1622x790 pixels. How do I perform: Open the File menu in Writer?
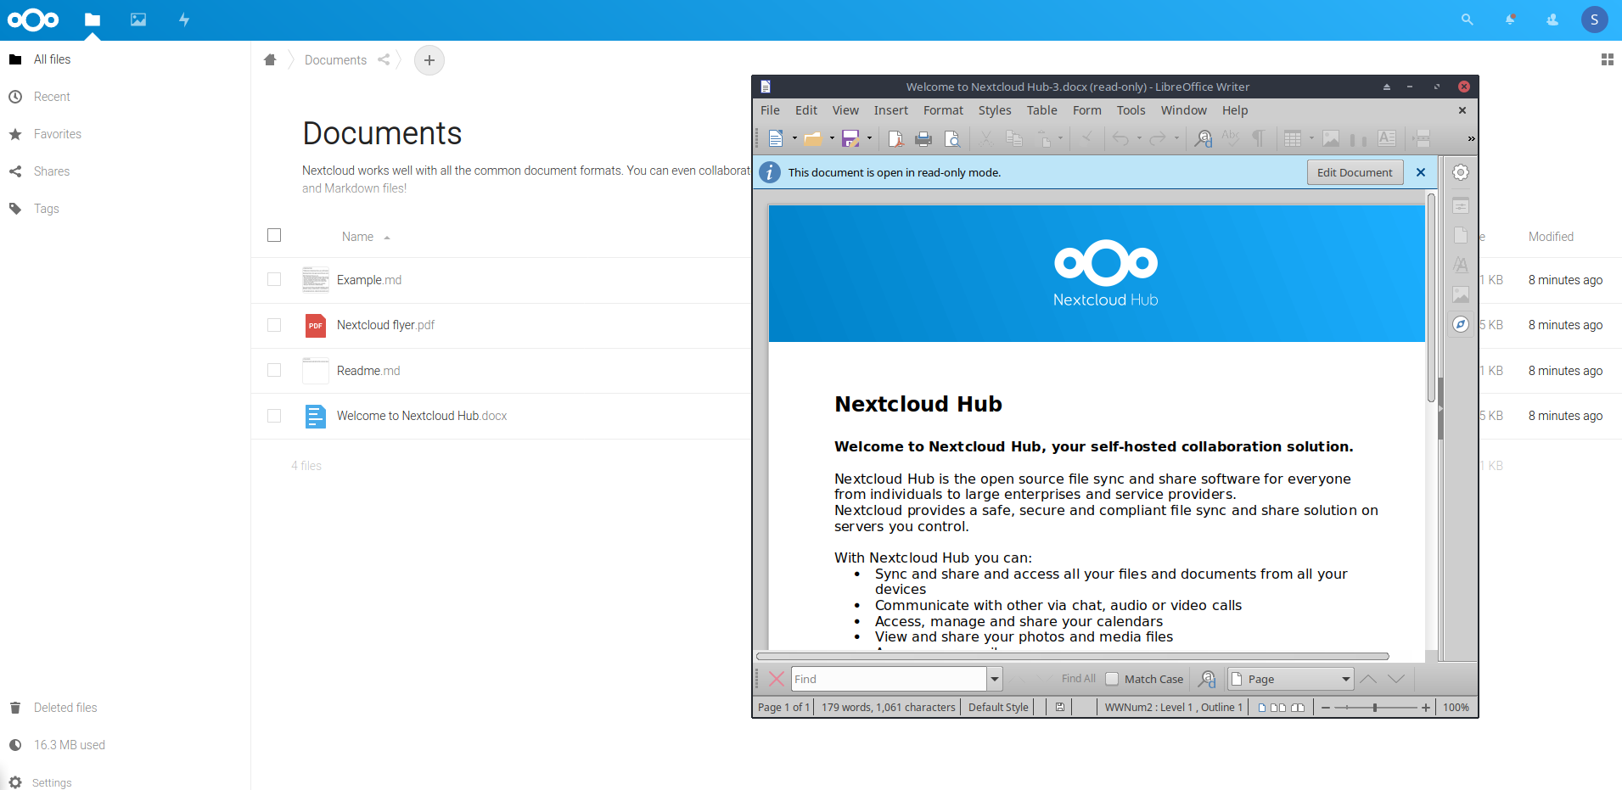click(x=770, y=110)
